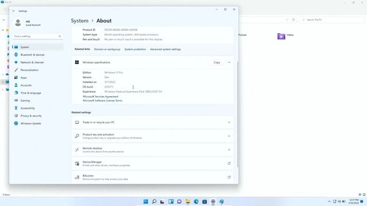The image size is (367, 206).
Task: Open Task View on the taskbar
Action: [162, 201]
